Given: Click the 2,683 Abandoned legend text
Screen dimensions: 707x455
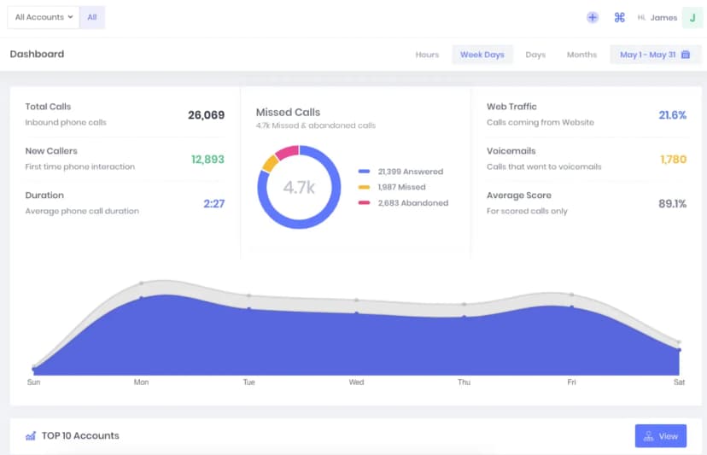Looking at the screenshot, I should [x=413, y=203].
